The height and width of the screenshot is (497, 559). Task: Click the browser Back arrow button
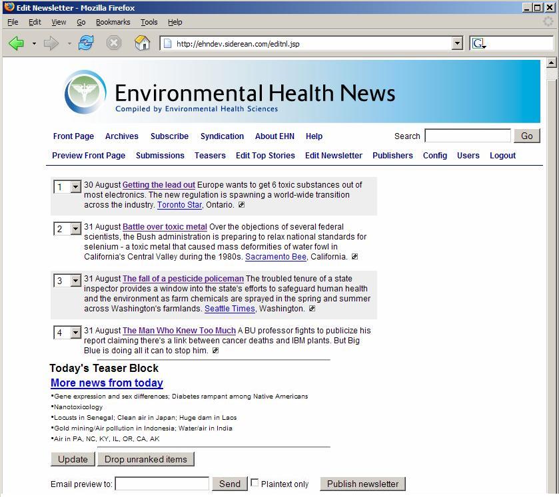(17, 44)
